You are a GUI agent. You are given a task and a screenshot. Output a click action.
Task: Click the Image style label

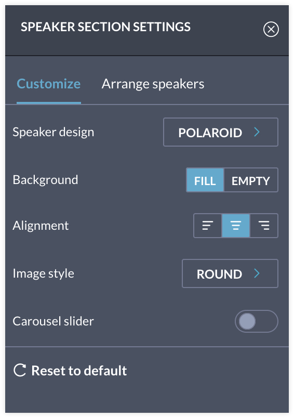[x=44, y=274]
